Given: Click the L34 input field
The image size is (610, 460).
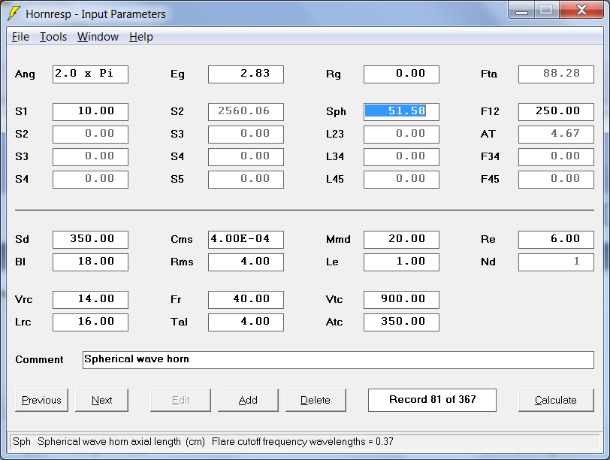Looking at the screenshot, I should click(401, 157).
